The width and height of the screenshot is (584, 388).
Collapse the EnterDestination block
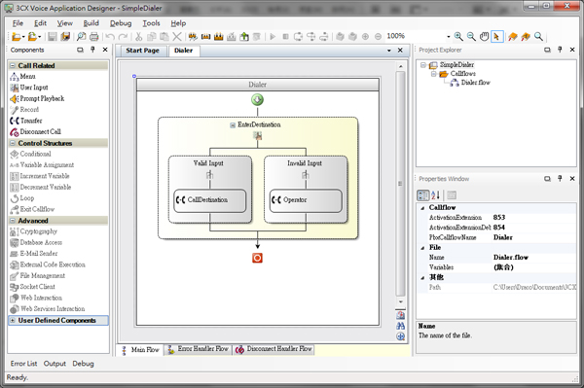233,125
